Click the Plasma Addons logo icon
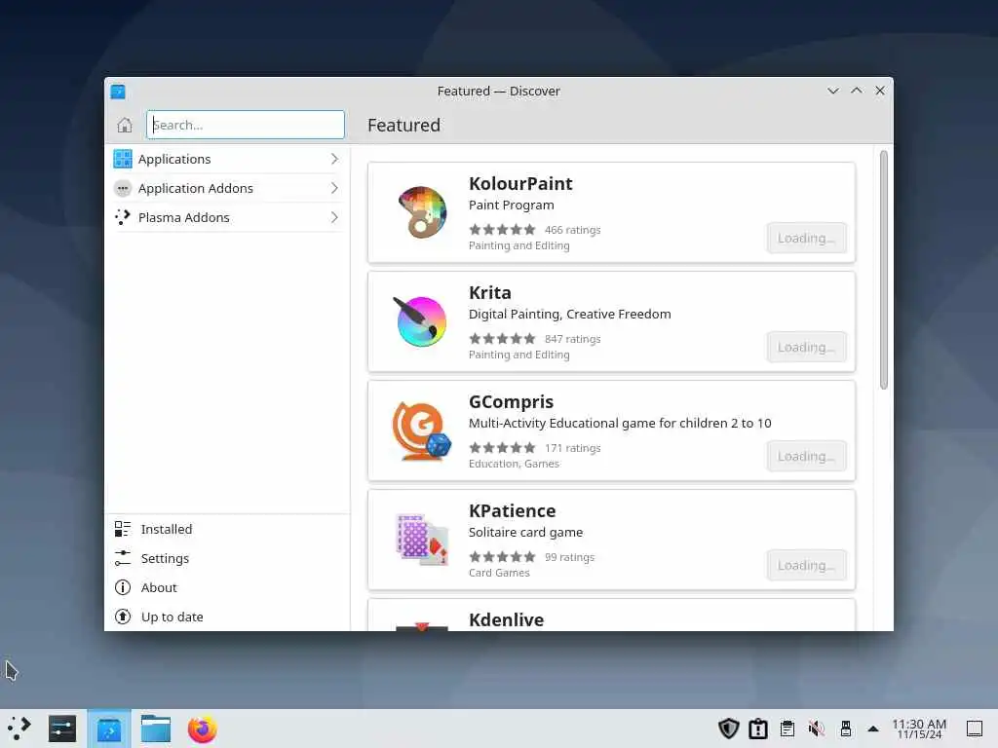998x748 pixels. (122, 217)
